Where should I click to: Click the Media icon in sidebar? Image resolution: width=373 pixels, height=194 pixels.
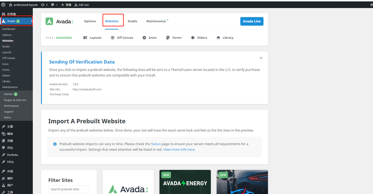[x=3, y=133]
